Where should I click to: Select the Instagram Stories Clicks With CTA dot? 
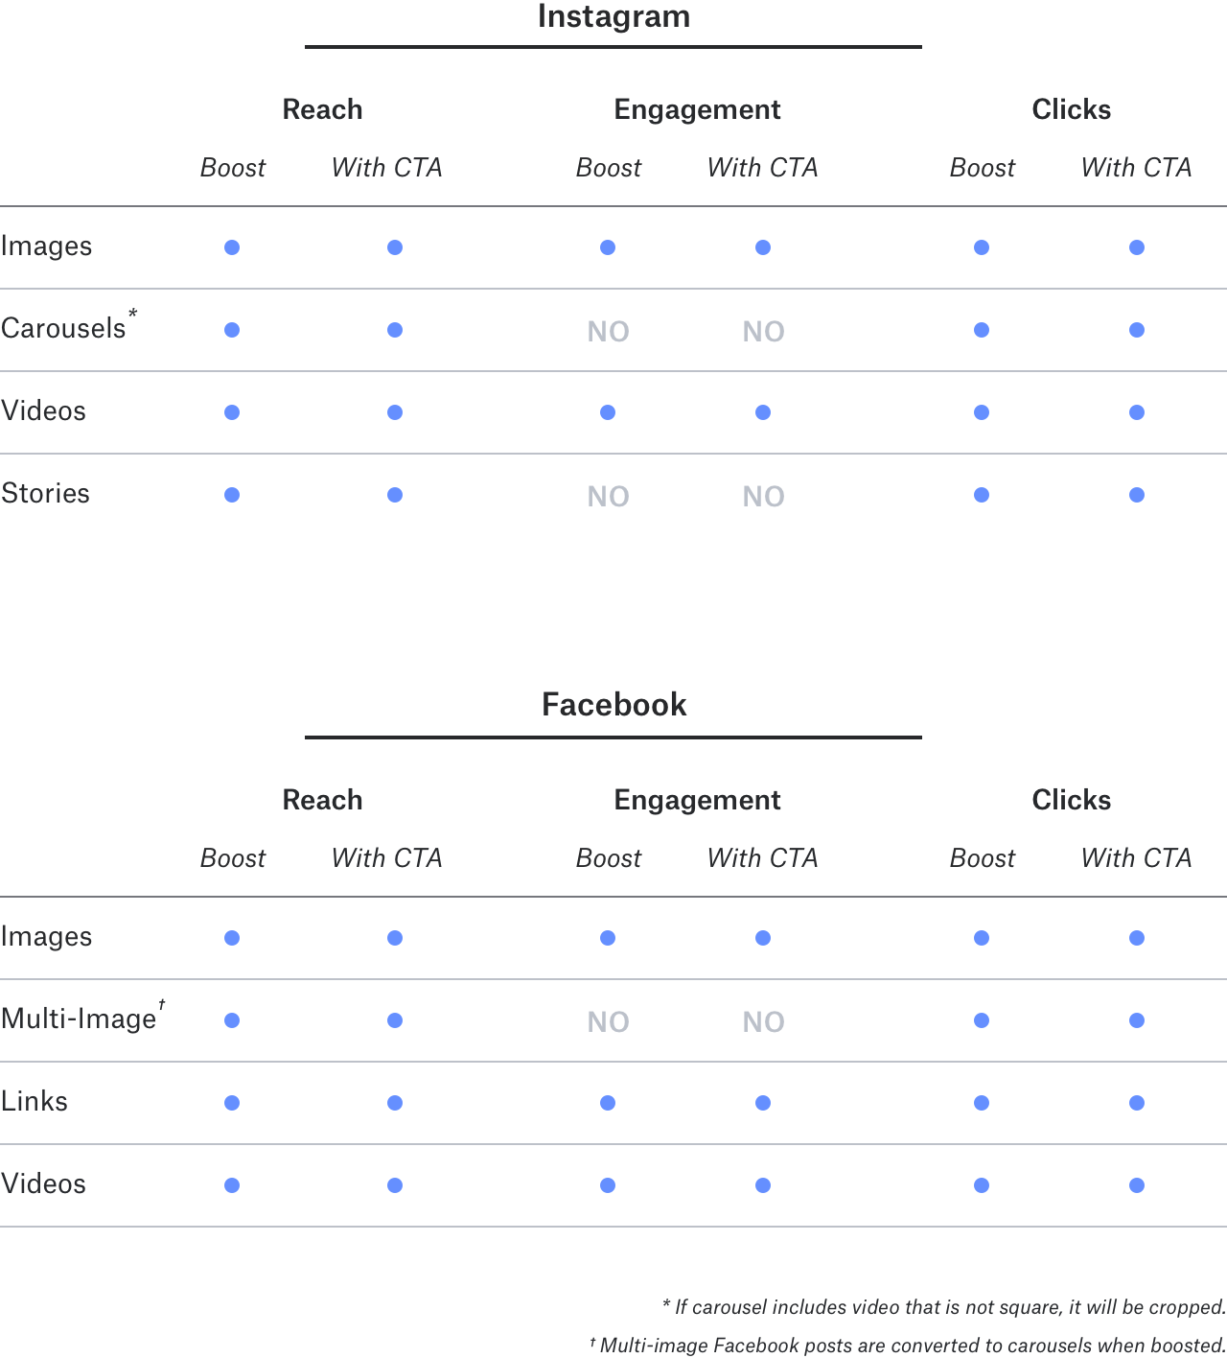(x=1137, y=495)
